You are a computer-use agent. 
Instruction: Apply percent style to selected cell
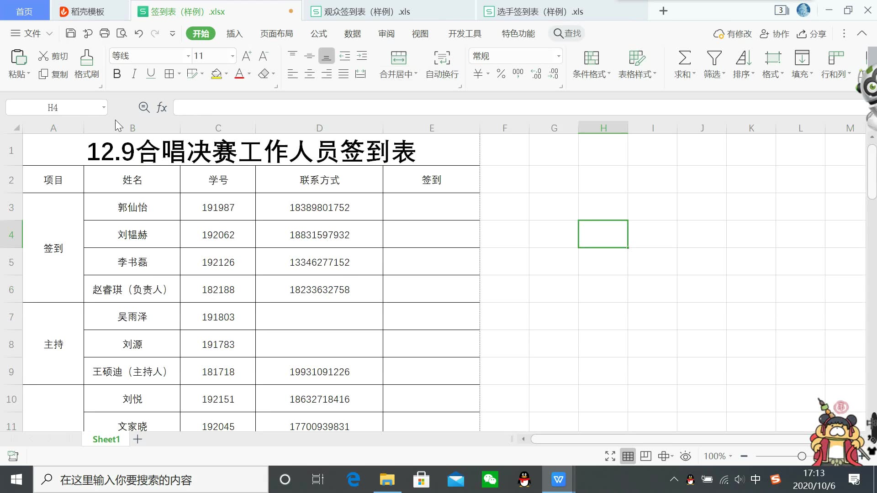[x=500, y=74]
